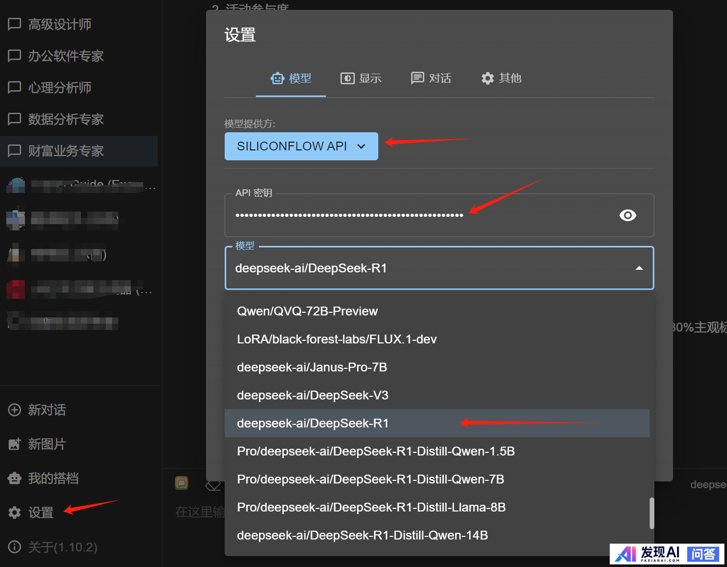Click chat icon beside 心理分析师
This screenshot has width=727, height=567.
[15, 88]
